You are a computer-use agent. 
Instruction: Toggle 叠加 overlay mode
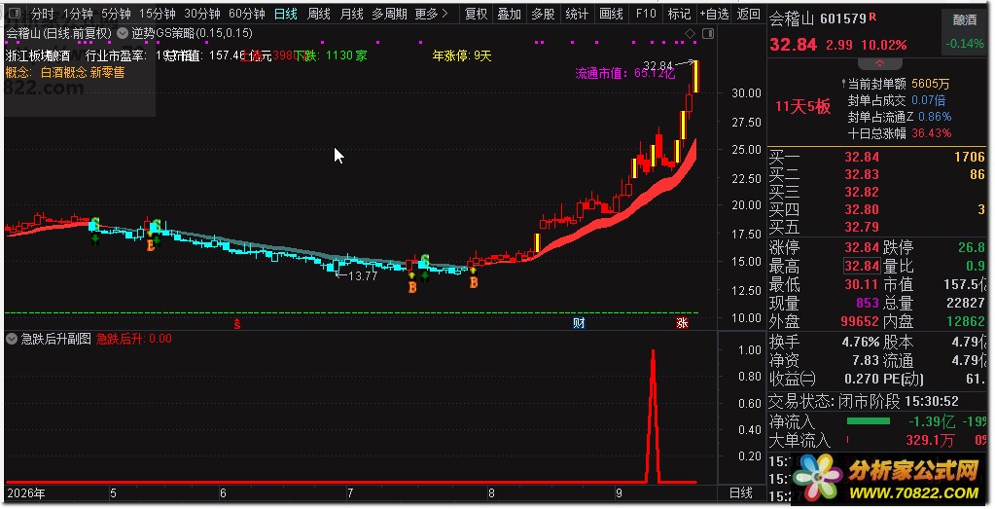(x=509, y=14)
